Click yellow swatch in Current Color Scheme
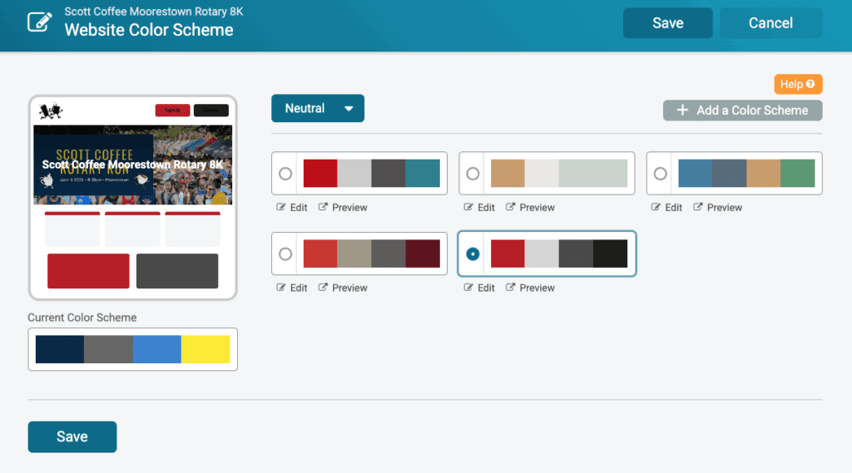This screenshot has width=852, height=473. point(206,349)
